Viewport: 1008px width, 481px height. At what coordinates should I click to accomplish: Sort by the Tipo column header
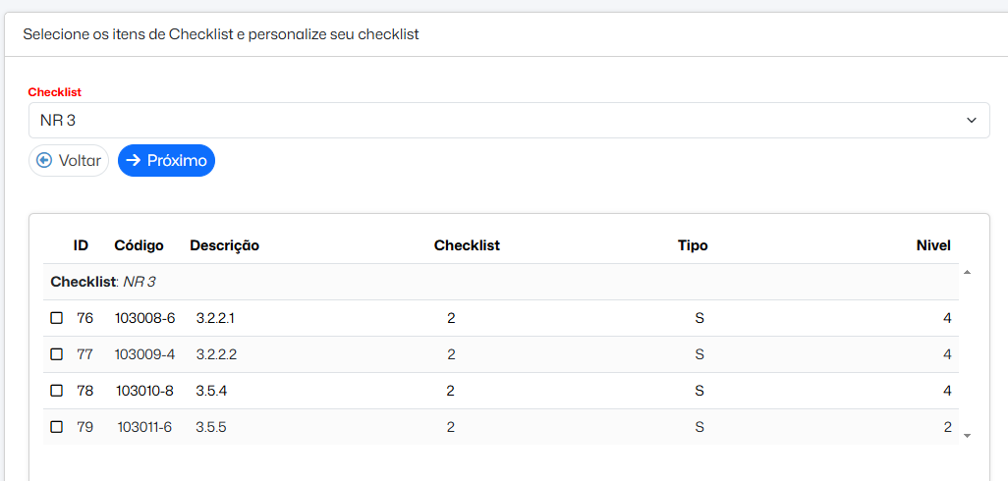pos(692,245)
